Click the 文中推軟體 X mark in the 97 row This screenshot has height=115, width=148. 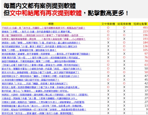(108, 54)
